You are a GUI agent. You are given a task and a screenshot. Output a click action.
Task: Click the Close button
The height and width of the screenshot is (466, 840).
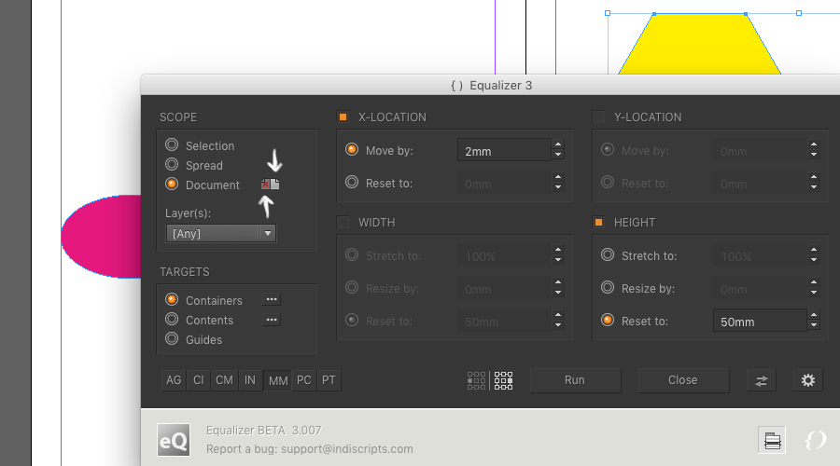[682, 380]
